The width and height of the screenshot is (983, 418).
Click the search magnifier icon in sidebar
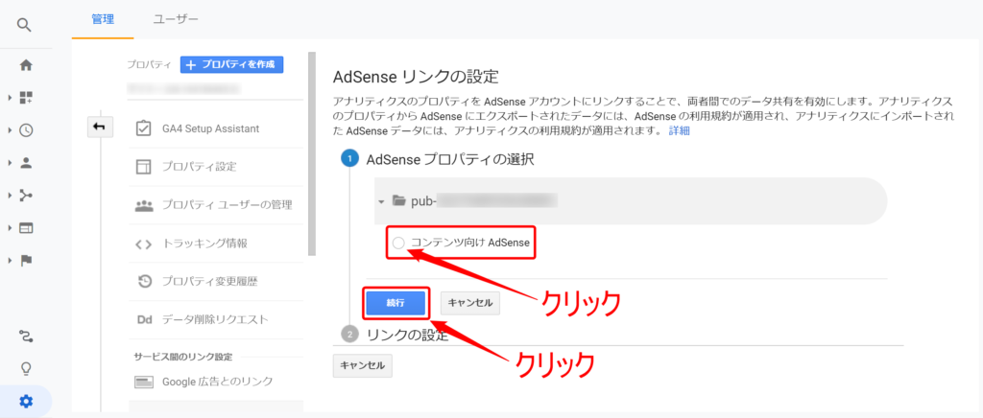[26, 25]
